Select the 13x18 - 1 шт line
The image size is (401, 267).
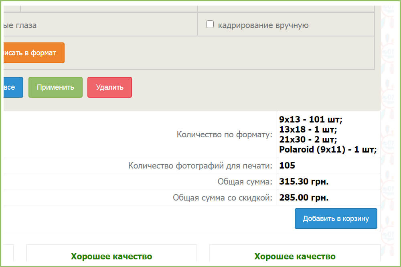coord(308,129)
